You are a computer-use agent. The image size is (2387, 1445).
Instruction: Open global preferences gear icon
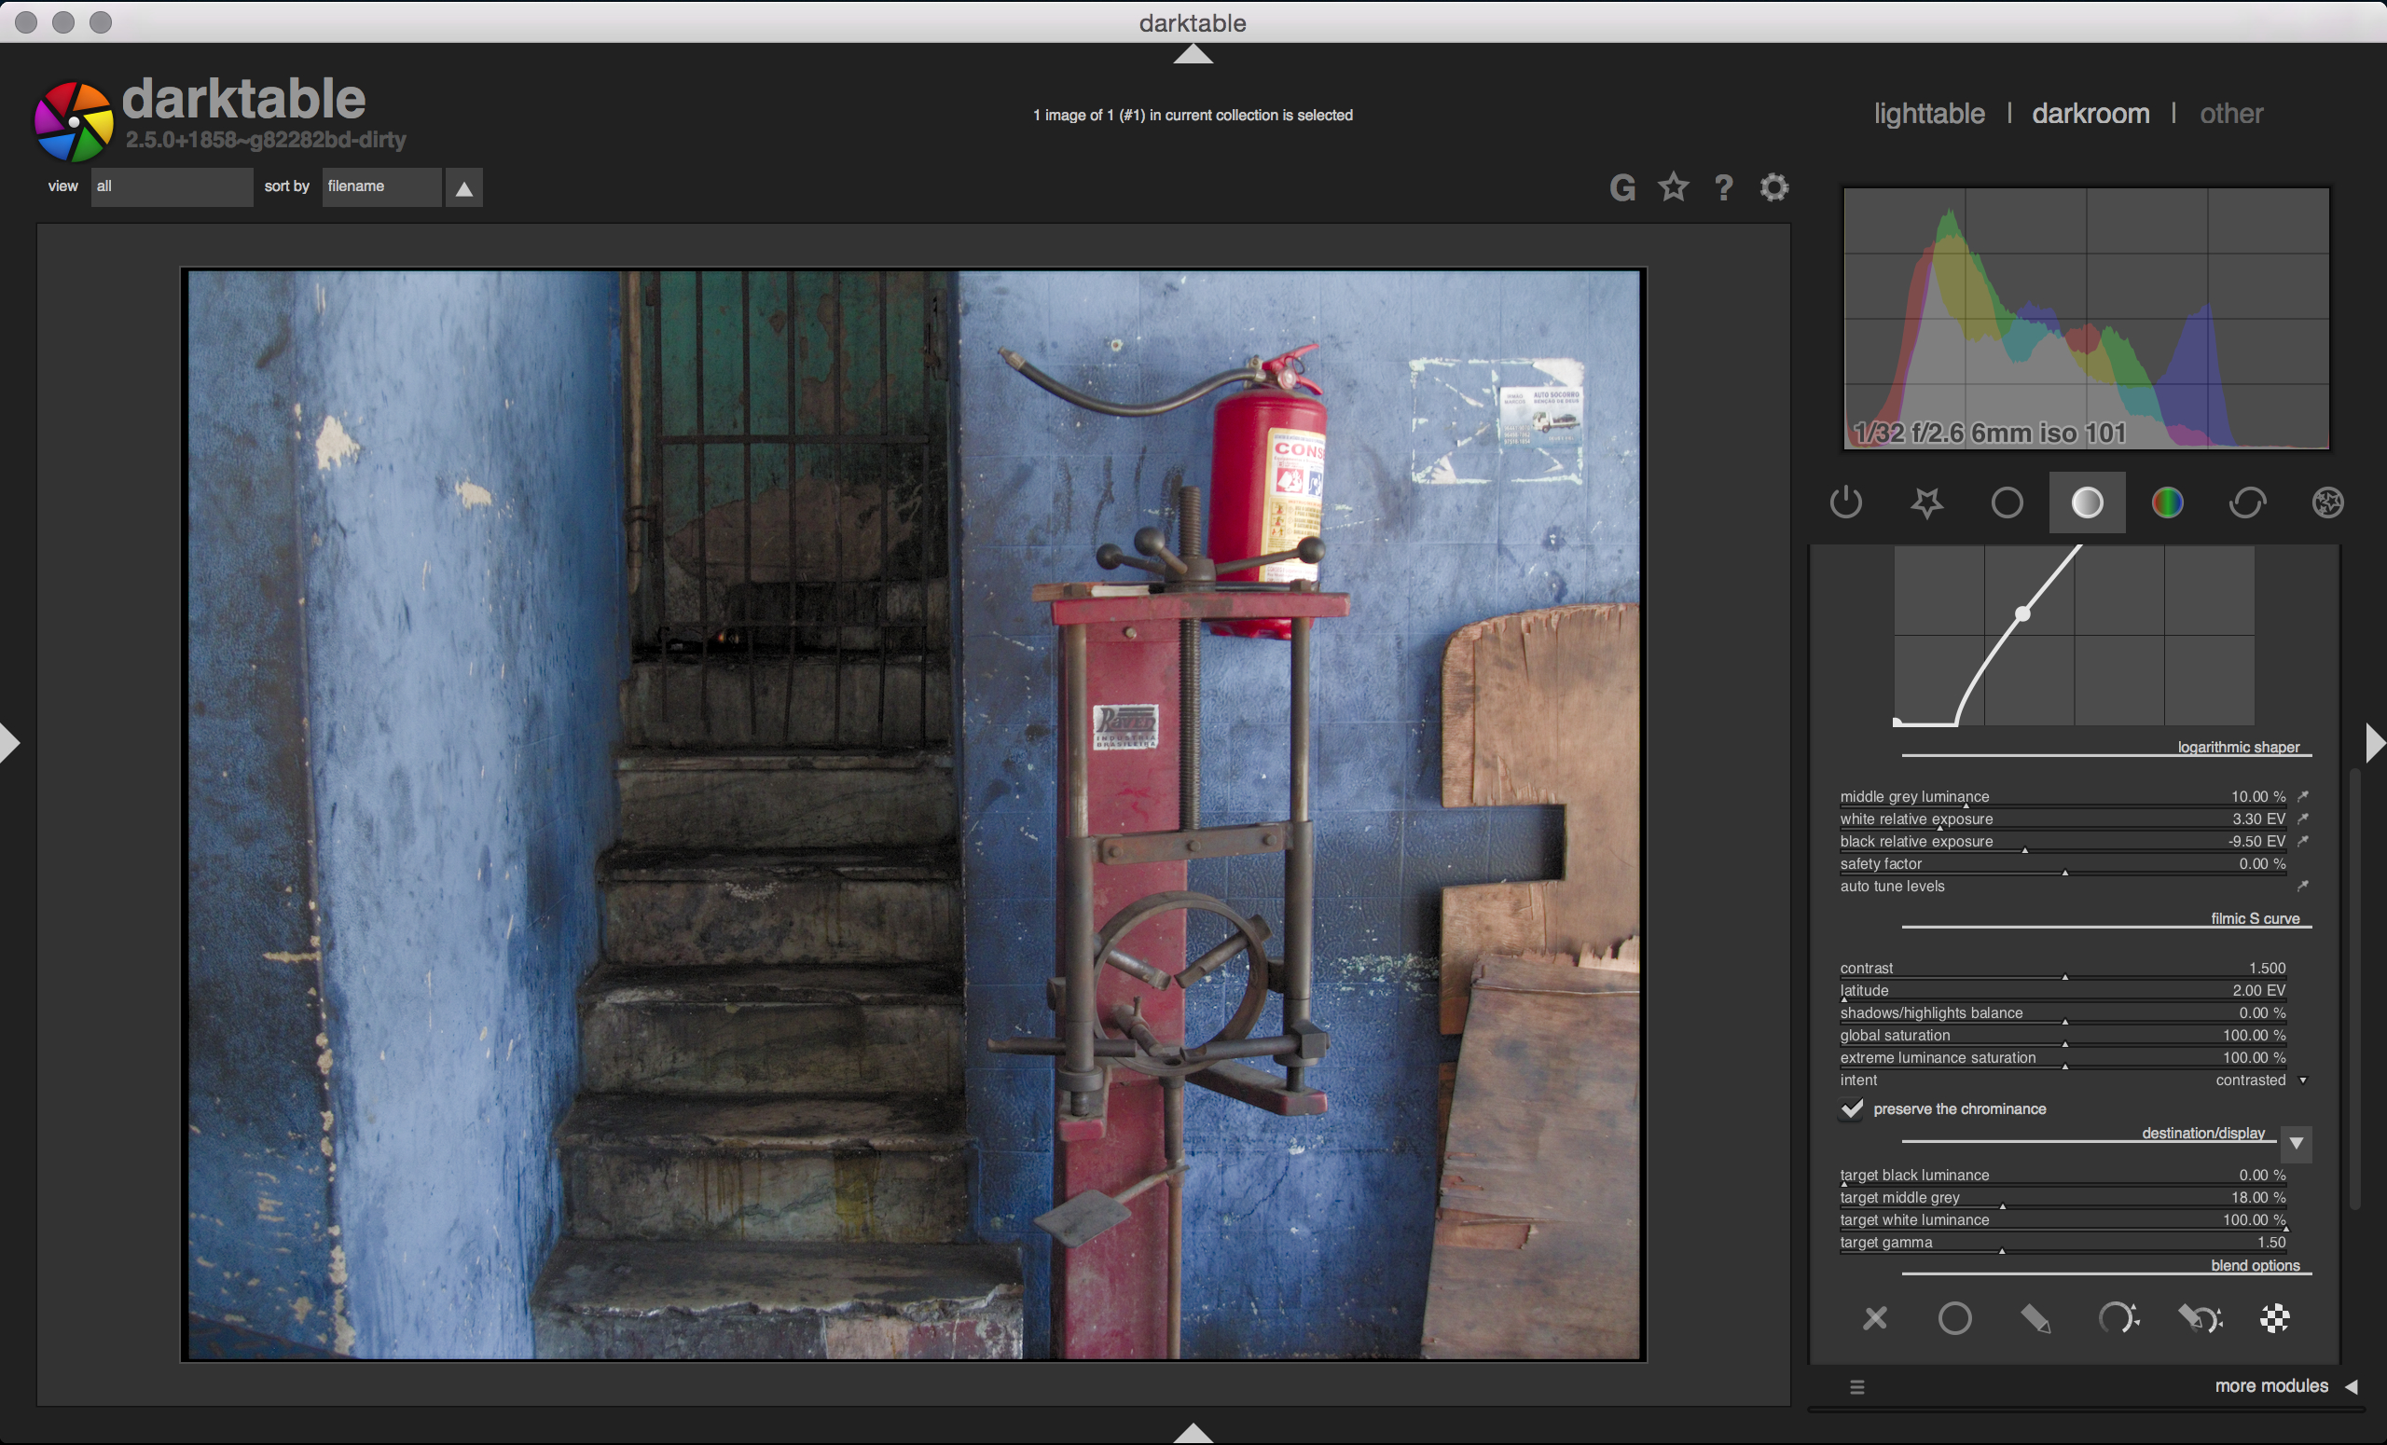(1773, 187)
